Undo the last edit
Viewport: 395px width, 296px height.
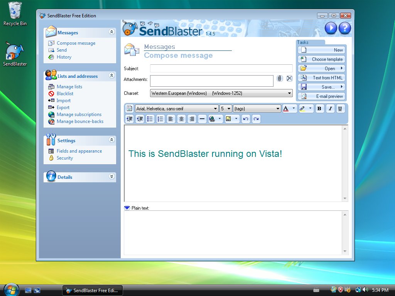click(246, 119)
